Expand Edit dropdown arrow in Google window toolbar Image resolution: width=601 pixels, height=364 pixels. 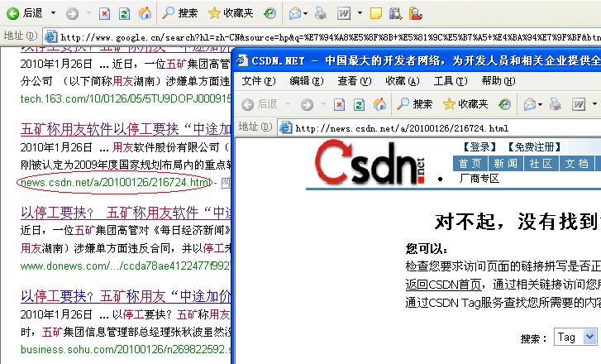click(360, 13)
